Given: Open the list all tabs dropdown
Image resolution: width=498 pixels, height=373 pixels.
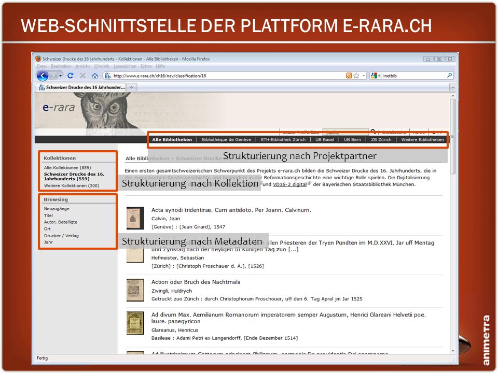Looking at the screenshot, I should click(453, 87).
